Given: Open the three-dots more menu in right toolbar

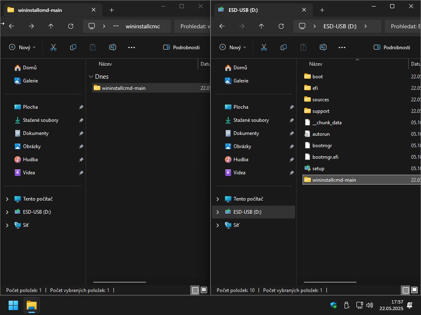Looking at the screenshot, I should point(342,48).
